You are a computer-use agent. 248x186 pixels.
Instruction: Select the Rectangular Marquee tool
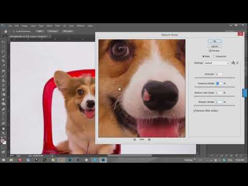coord(3,47)
